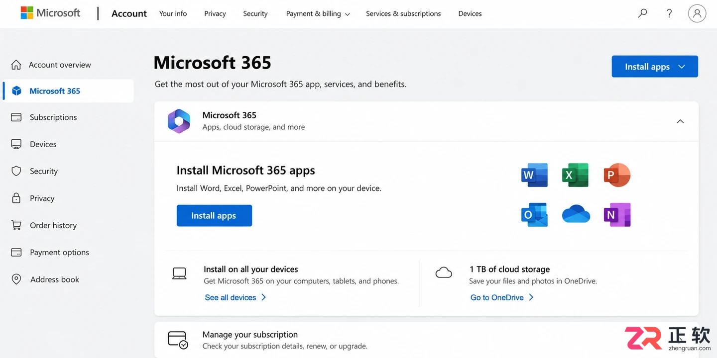
Task: Select Order history in the sidebar
Action: (x=53, y=225)
